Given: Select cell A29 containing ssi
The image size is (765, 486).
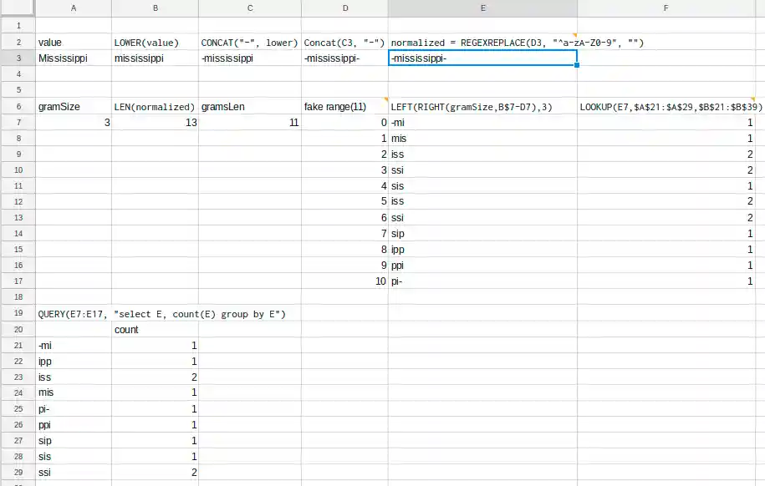Looking at the screenshot, I should [74, 473].
